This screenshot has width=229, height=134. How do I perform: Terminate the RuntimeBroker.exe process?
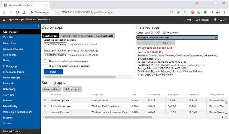point(45,106)
